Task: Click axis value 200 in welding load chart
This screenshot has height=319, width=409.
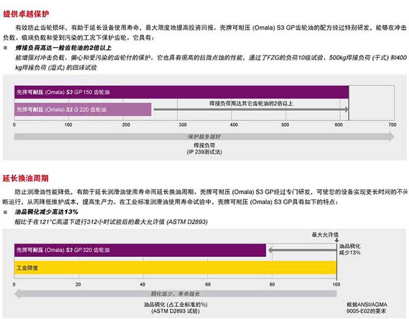Action: point(126,125)
